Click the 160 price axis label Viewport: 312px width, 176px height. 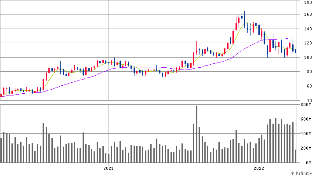tap(306, 15)
